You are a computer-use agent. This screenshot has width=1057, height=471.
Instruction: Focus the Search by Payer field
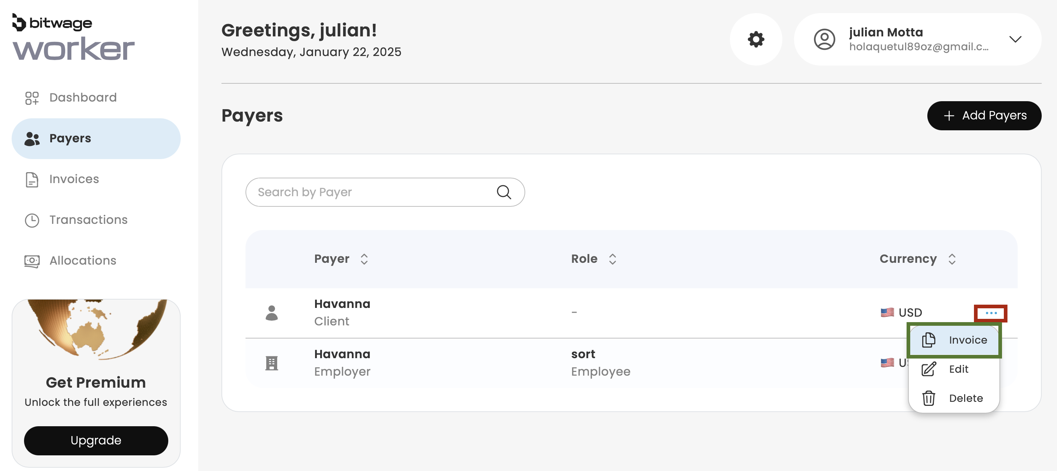point(373,192)
